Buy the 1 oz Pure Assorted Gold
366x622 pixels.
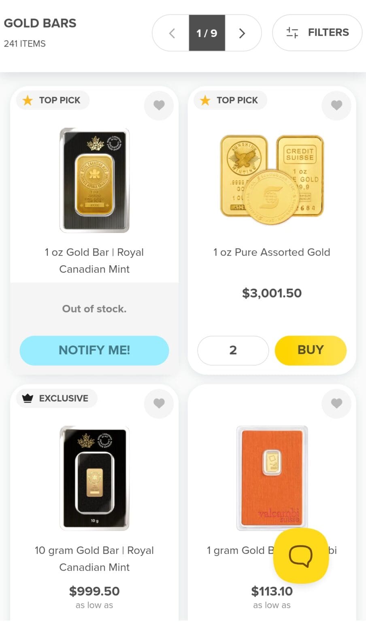(x=310, y=351)
